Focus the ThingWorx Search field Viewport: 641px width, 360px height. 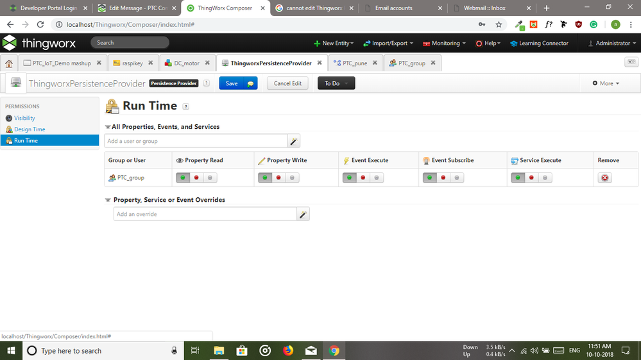(130, 42)
